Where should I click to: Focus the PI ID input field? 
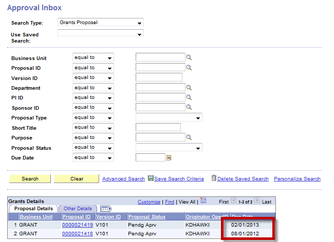click(160, 97)
